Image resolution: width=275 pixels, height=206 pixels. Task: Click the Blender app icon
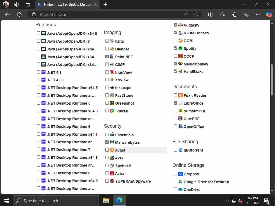pyautogui.click(x=112, y=49)
